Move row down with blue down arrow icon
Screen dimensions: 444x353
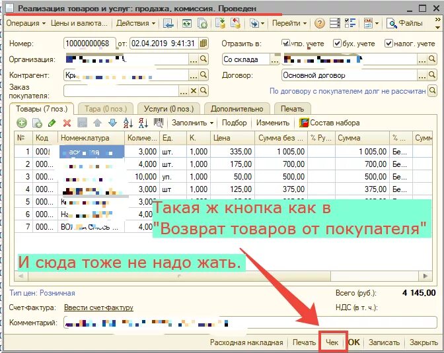pos(112,123)
